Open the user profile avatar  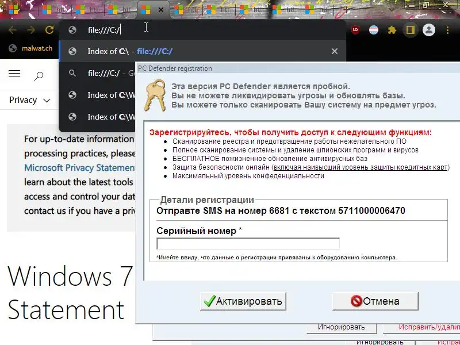pos(428,30)
